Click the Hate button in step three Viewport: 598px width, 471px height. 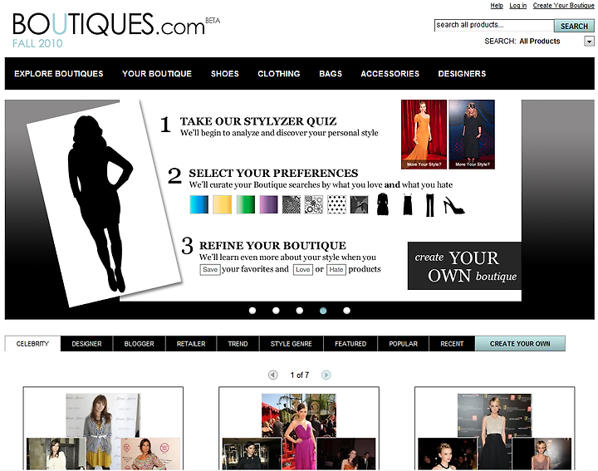(x=336, y=269)
